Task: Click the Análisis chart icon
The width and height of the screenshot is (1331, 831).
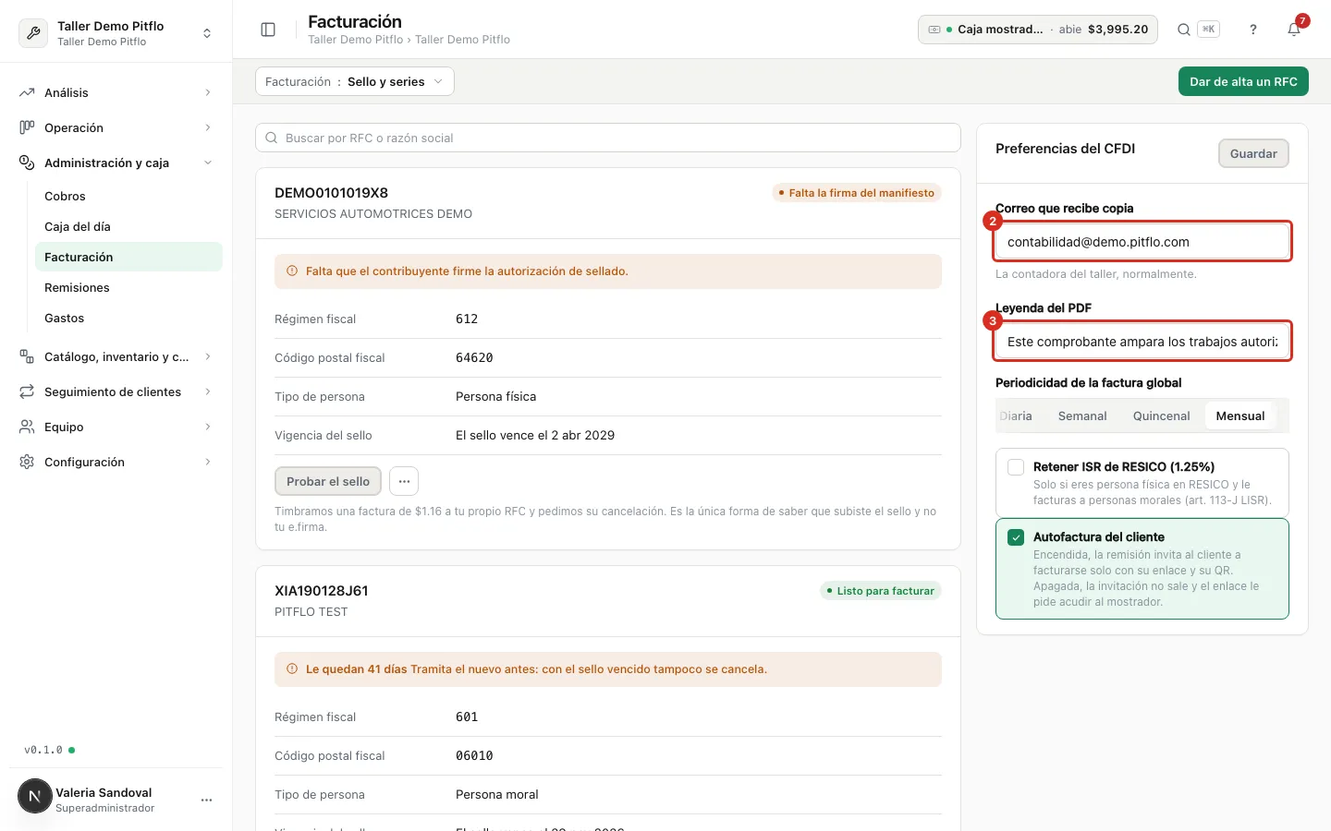Action: [x=27, y=92]
